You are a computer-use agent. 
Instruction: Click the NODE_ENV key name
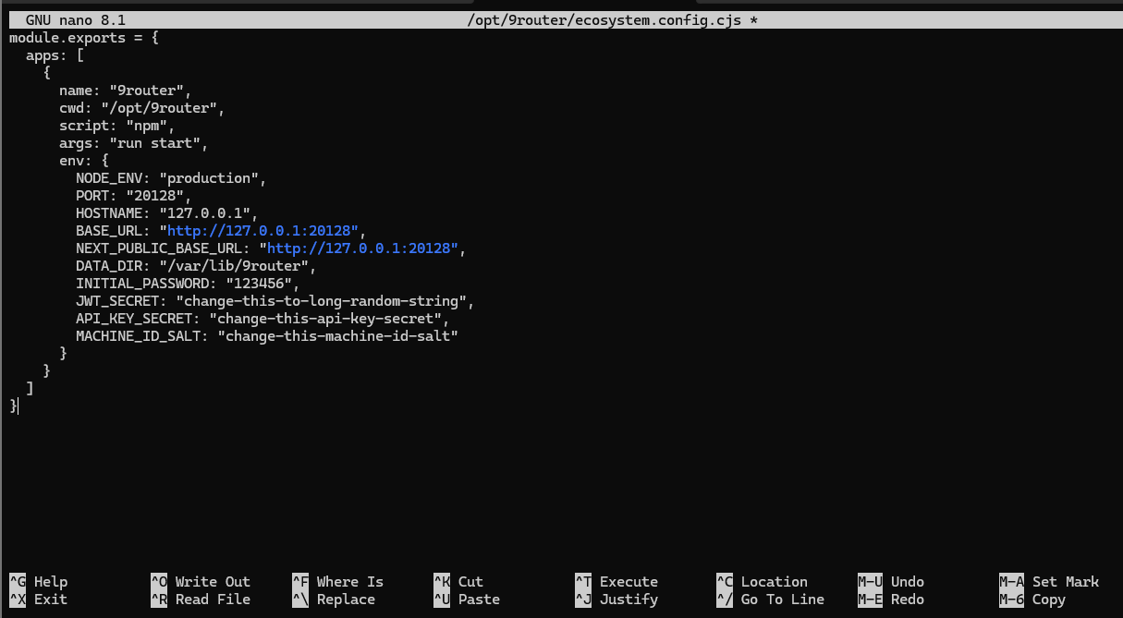coord(109,178)
